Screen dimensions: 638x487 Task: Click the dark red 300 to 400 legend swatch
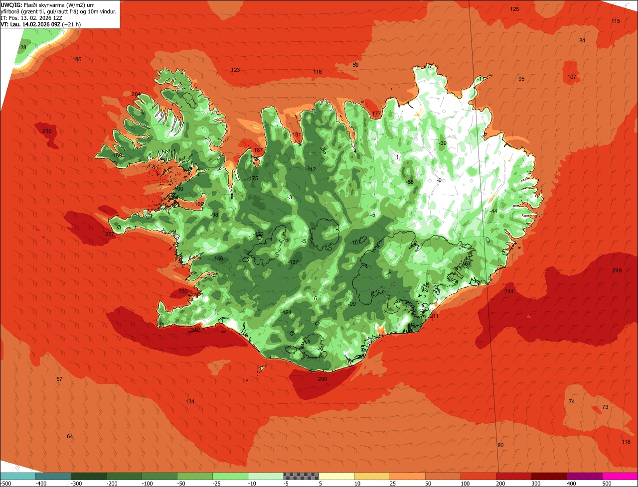point(549,476)
